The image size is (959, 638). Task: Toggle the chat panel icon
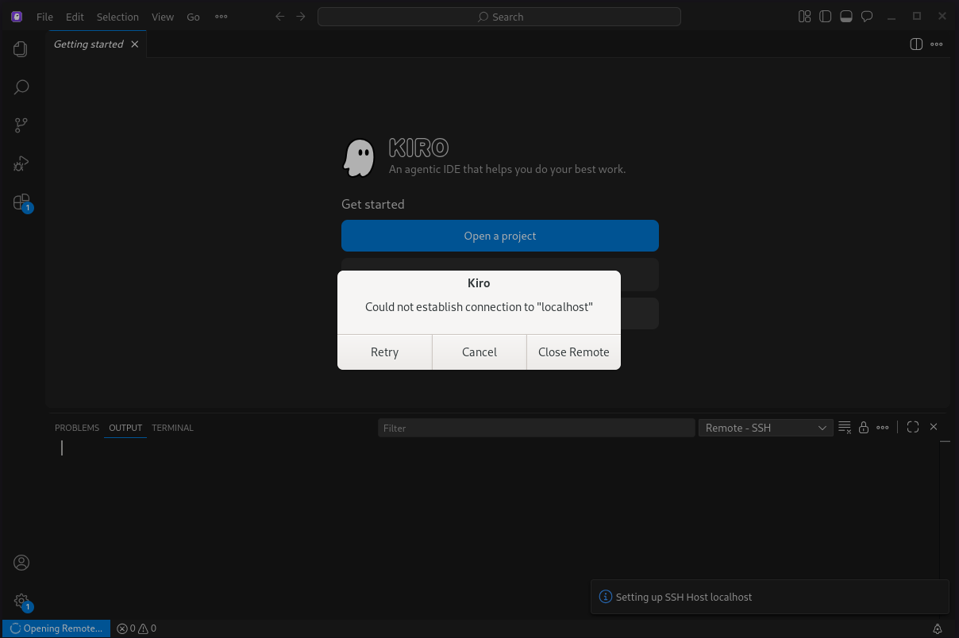[867, 17]
